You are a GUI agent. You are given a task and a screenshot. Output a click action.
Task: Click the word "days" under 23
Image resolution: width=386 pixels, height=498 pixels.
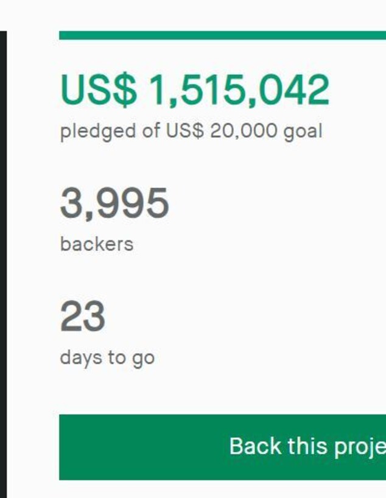pyautogui.click(x=81, y=357)
